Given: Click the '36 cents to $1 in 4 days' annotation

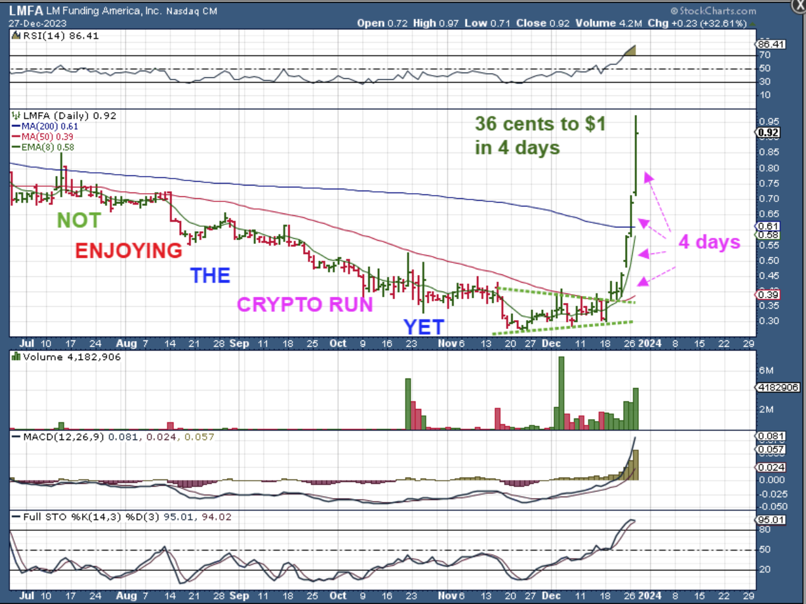Looking at the screenshot, I should pyautogui.click(x=540, y=136).
